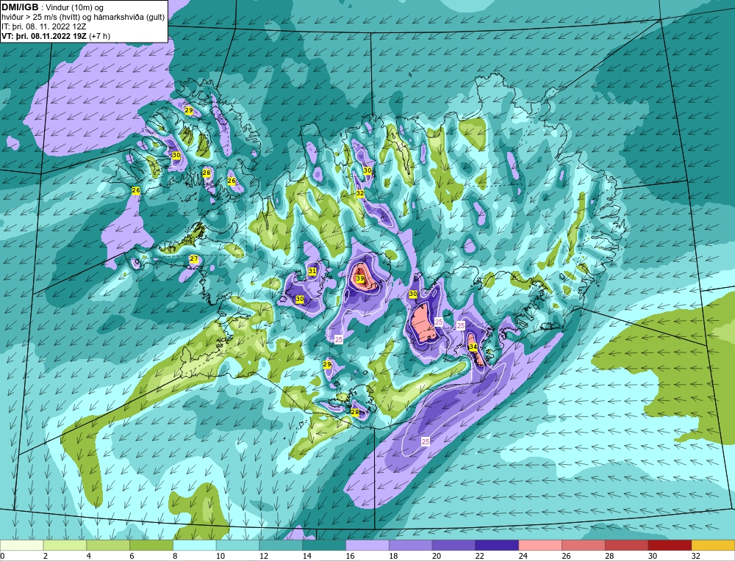Click the yellow 32 gust label
Screen dimensions: 735x561
pos(360,193)
